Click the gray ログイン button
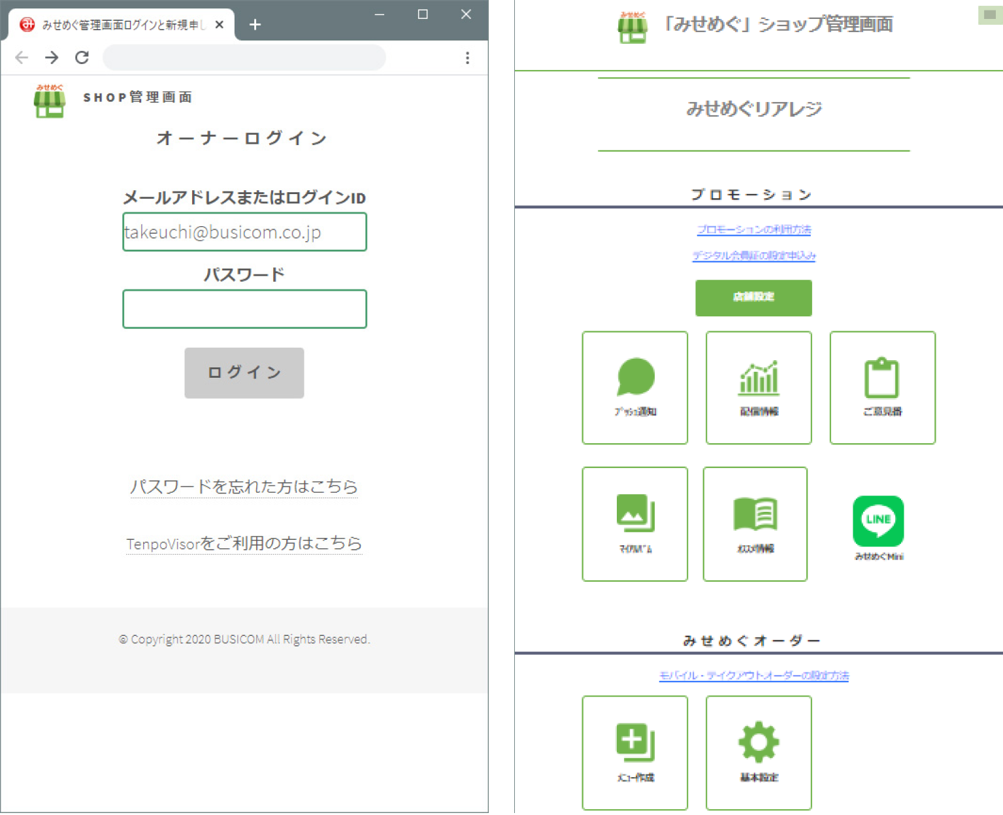 click(244, 373)
